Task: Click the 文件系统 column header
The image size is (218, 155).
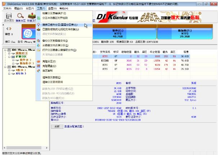Action: pyautogui.click(x=105, y=52)
